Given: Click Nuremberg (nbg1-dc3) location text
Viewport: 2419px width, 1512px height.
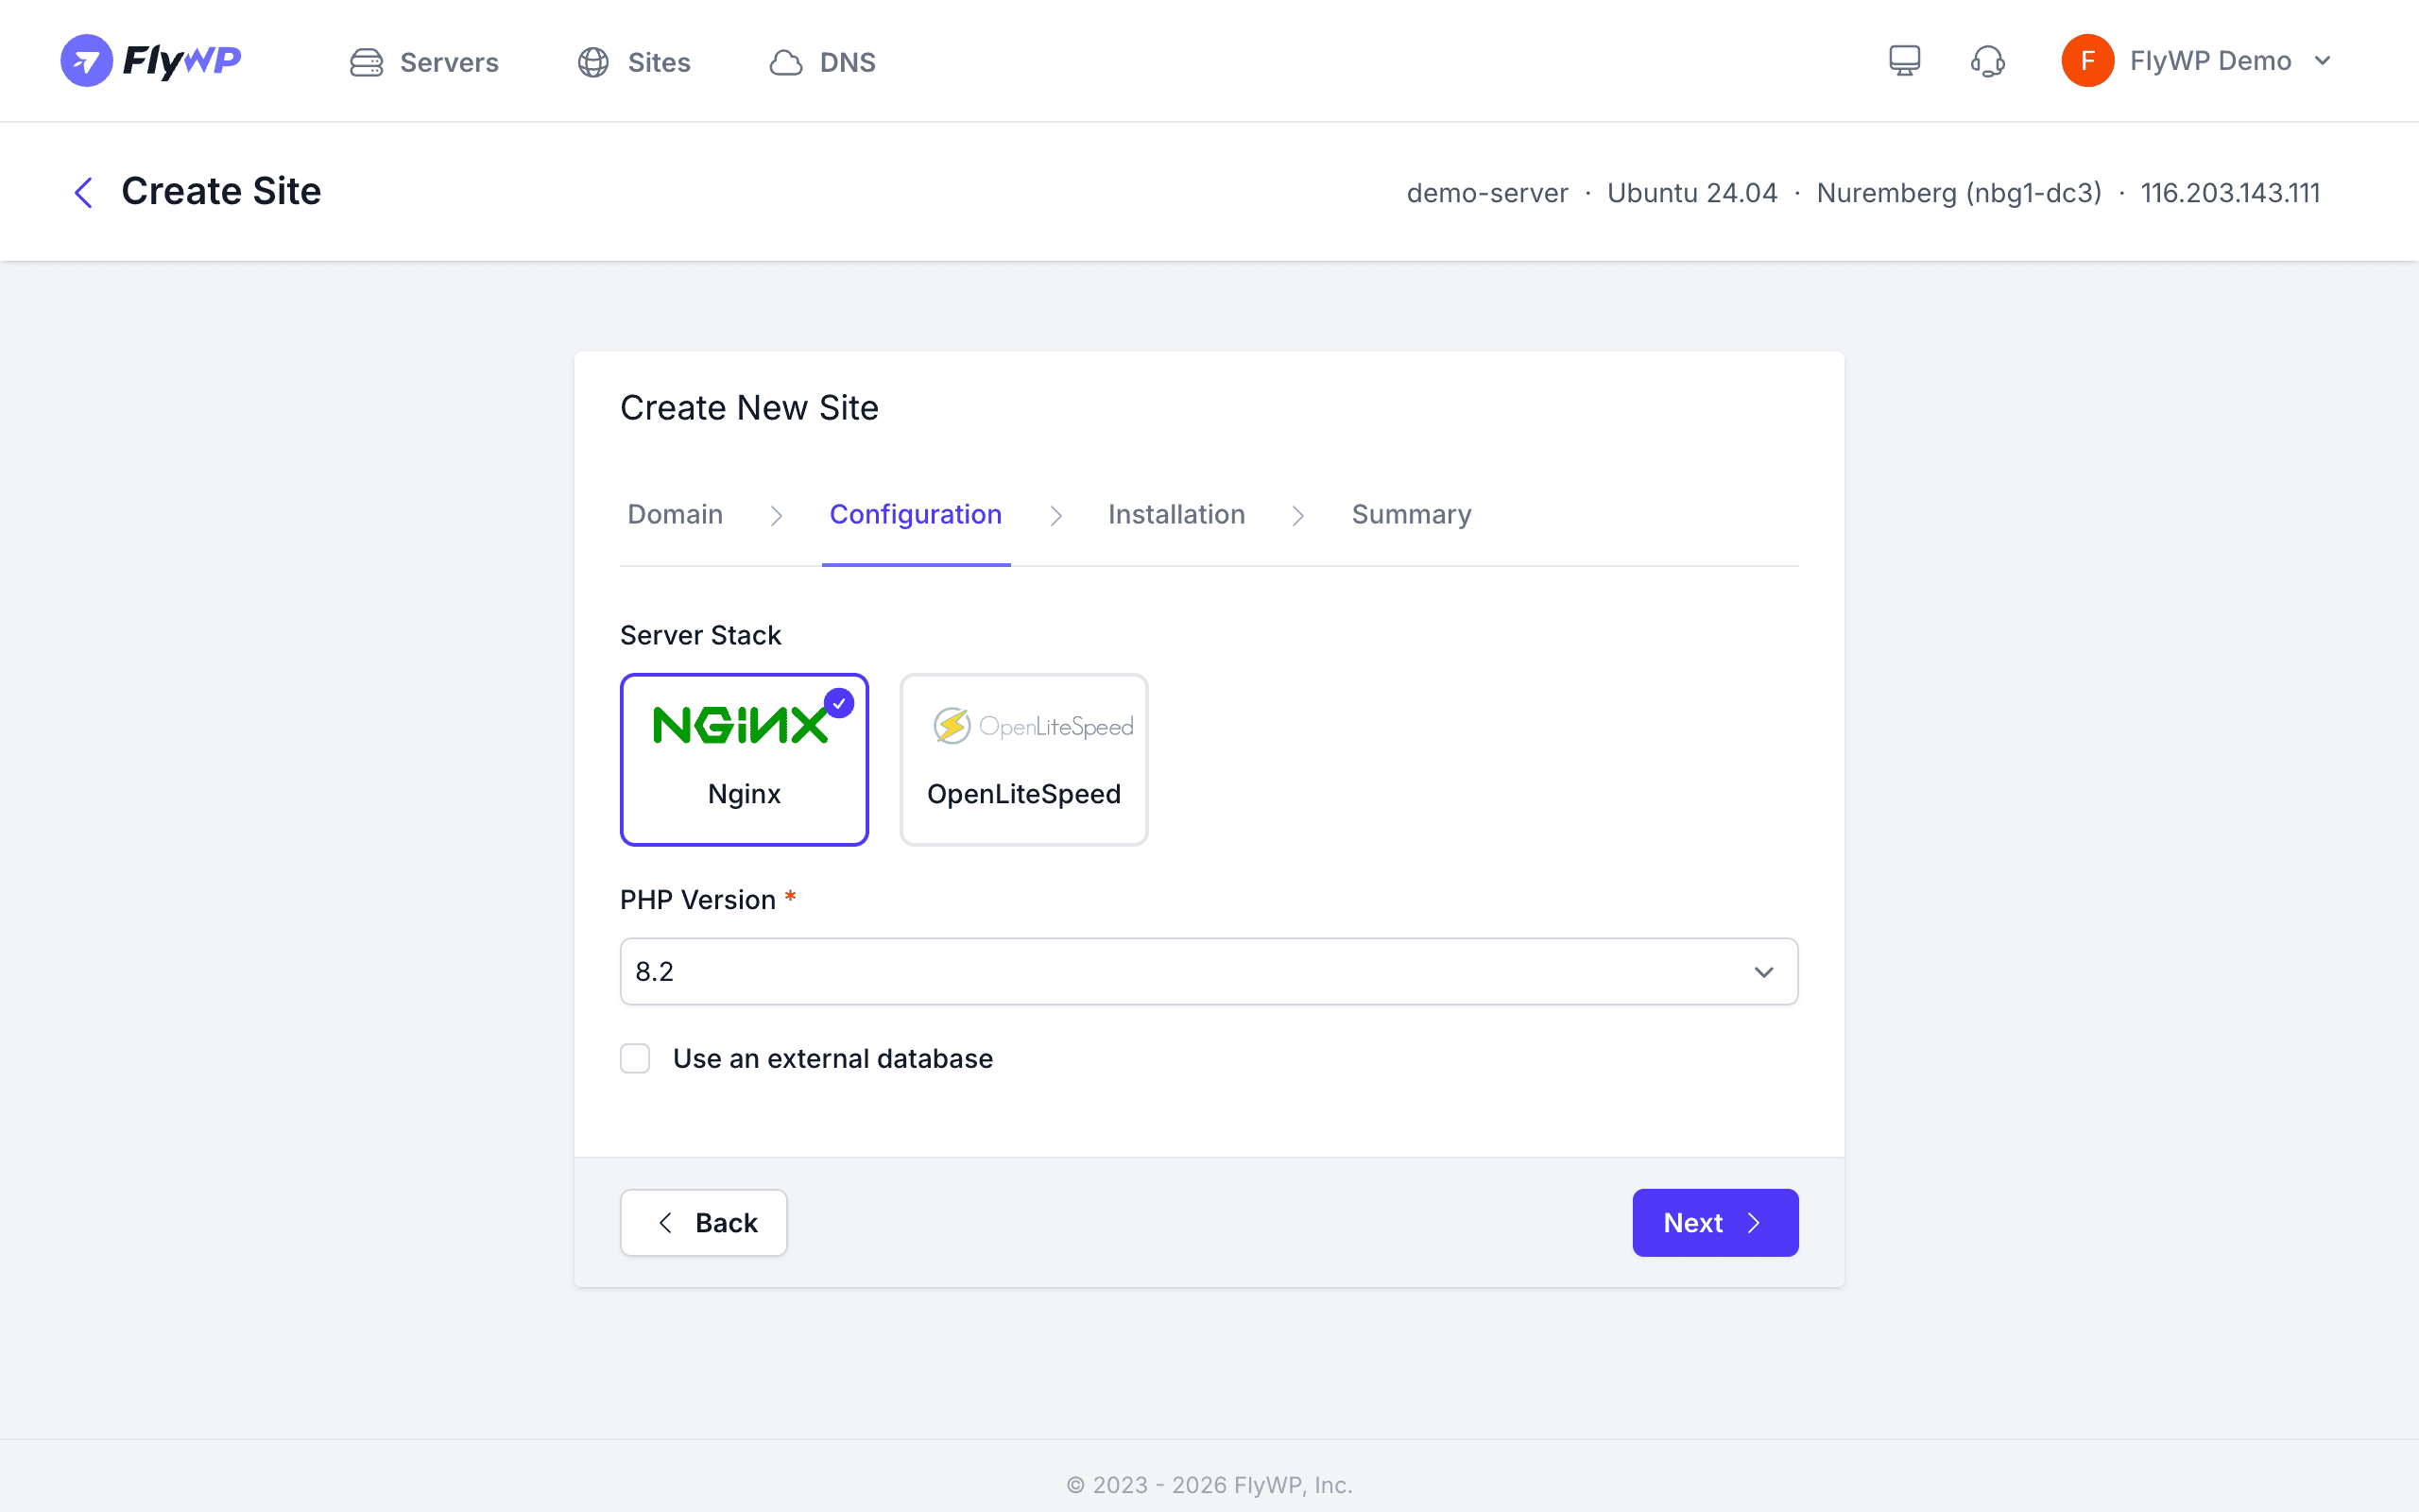Looking at the screenshot, I should pos(1959,193).
